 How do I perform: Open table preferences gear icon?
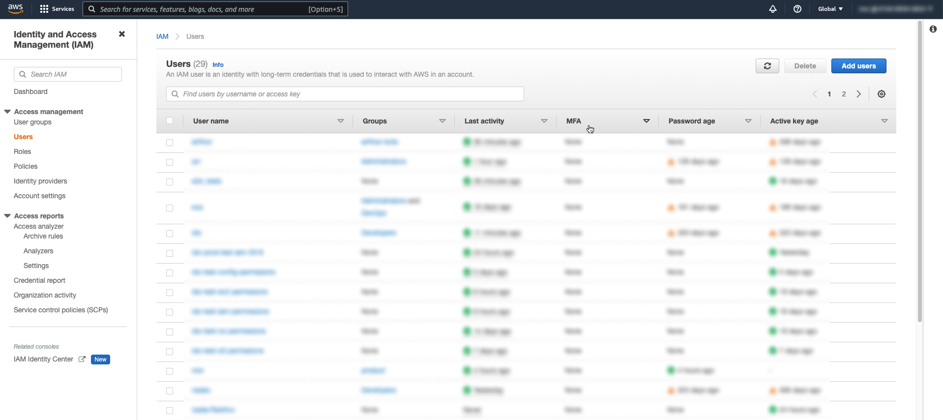pyautogui.click(x=882, y=94)
